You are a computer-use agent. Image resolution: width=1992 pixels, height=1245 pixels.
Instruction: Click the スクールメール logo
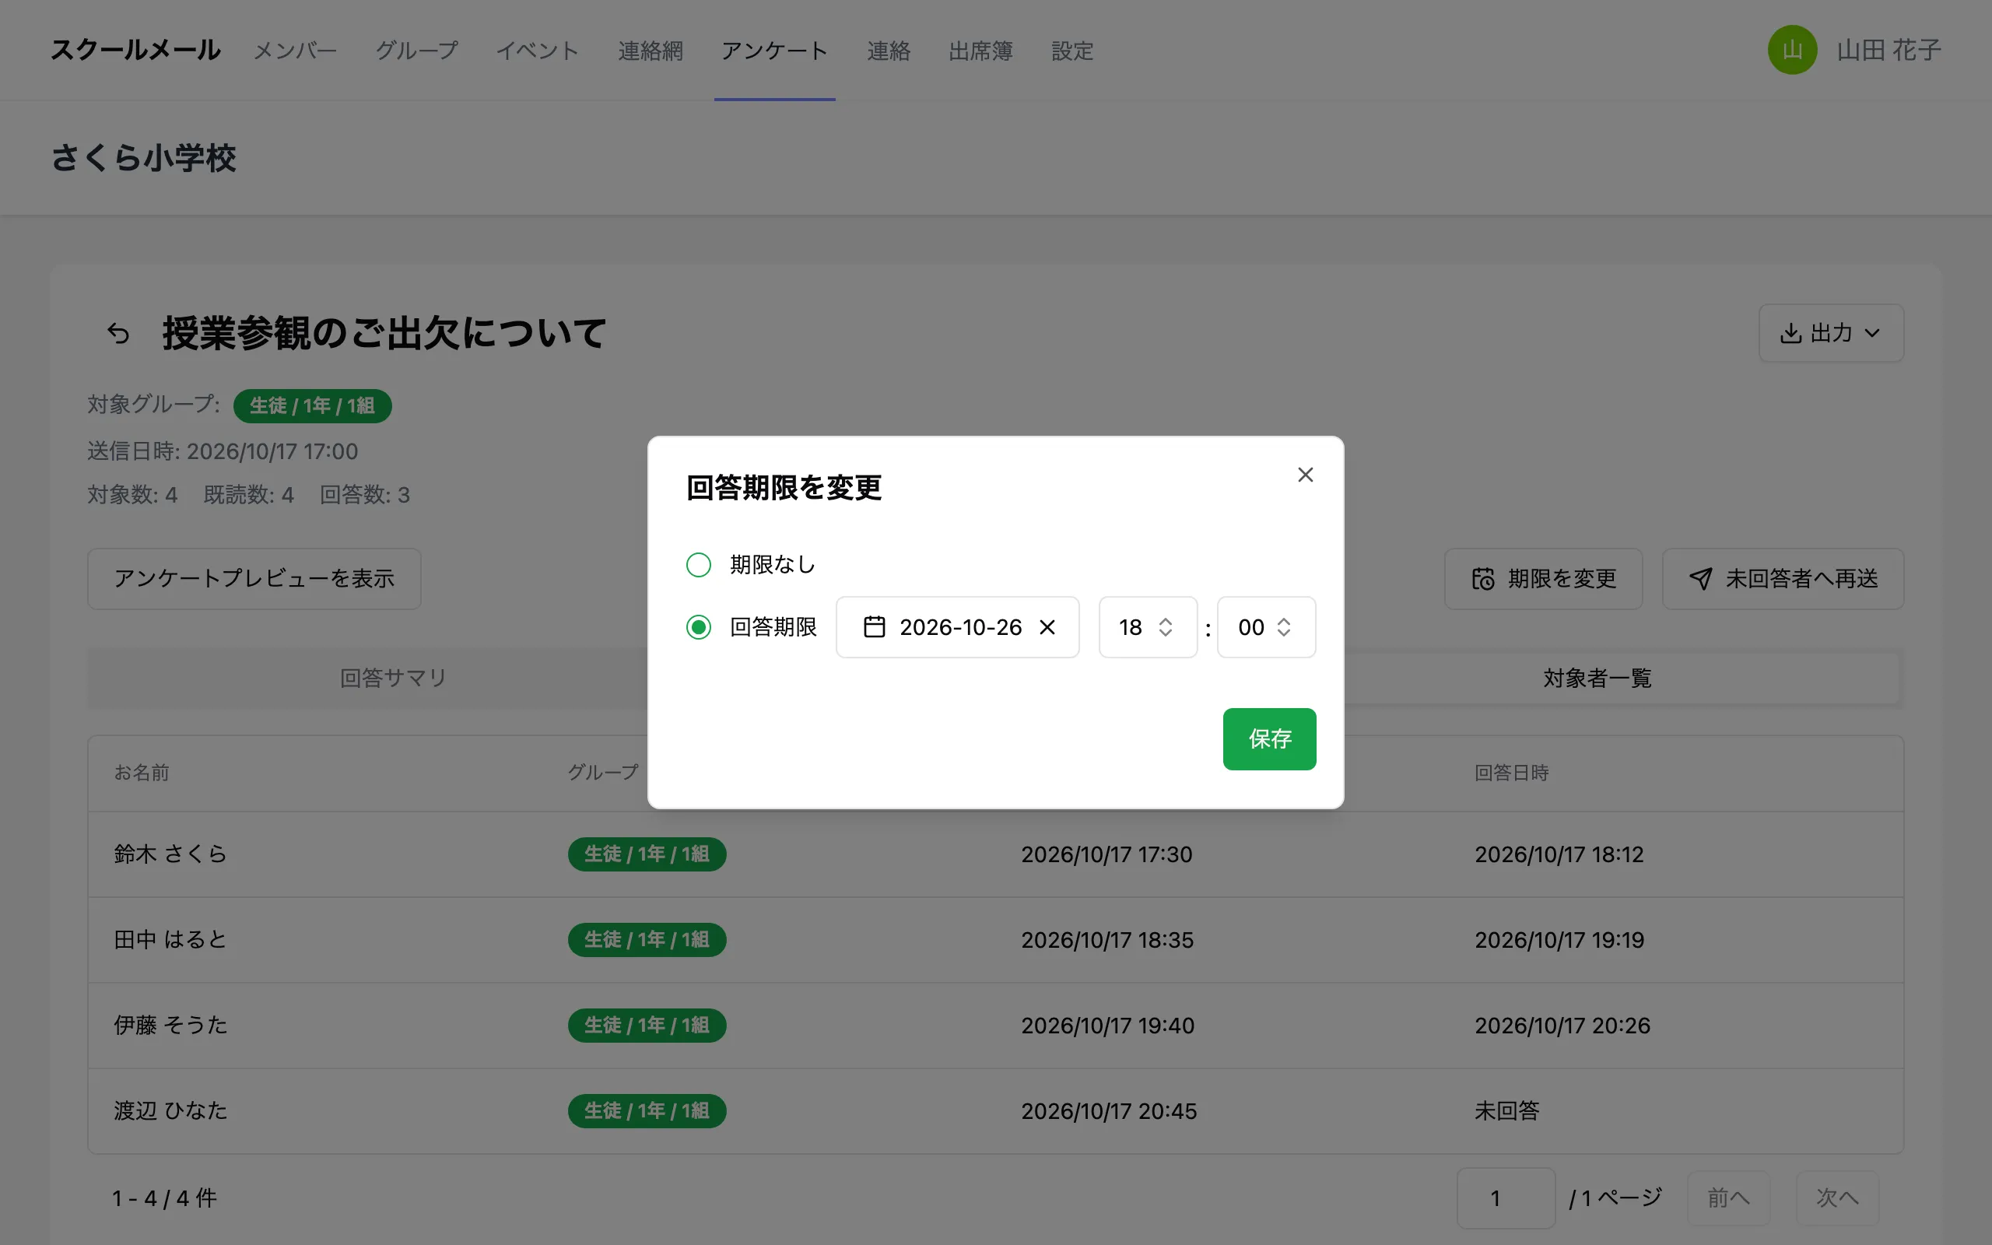tap(135, 51)
